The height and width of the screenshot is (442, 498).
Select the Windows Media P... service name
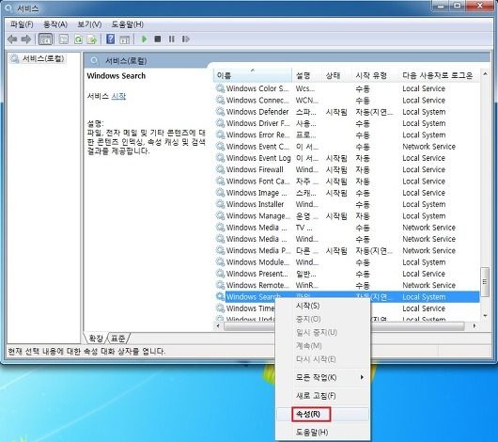258,250
